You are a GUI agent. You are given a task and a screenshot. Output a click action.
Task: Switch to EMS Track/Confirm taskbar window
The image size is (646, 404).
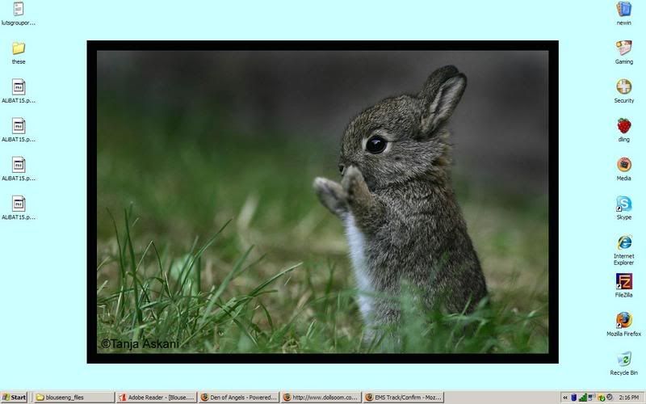pyautogui.click(x=402, y=398)
